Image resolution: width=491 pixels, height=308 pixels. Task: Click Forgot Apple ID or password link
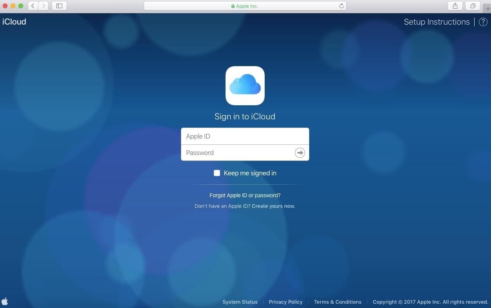pos(245,195)
